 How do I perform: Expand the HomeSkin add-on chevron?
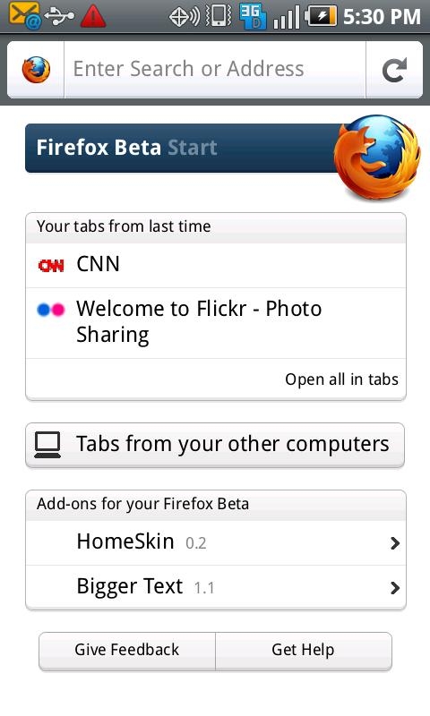click(x=395, y=543)
